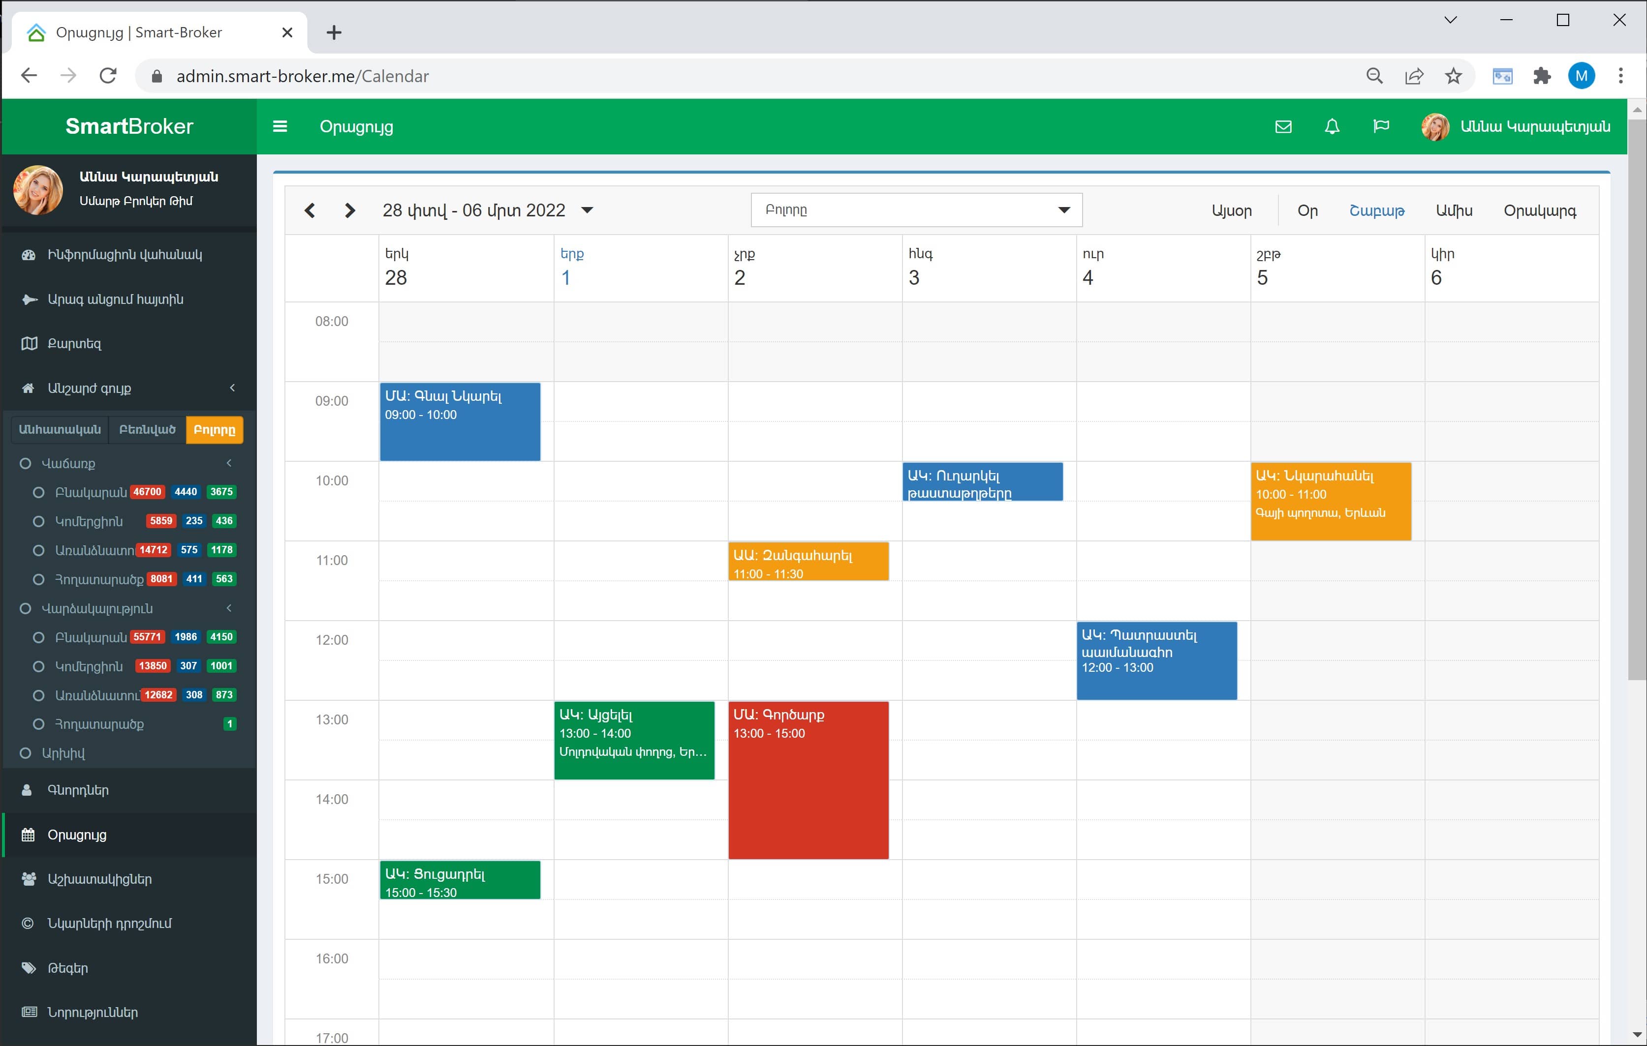Open Chrome tab search chevron
Image resolution: width=1647 pixels, height=1046 pixels.
click(1450, 20)
